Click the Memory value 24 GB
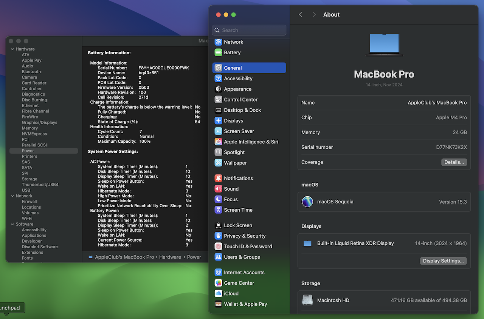The height and width of the screenshot is (319, 484). coord(460,133)
